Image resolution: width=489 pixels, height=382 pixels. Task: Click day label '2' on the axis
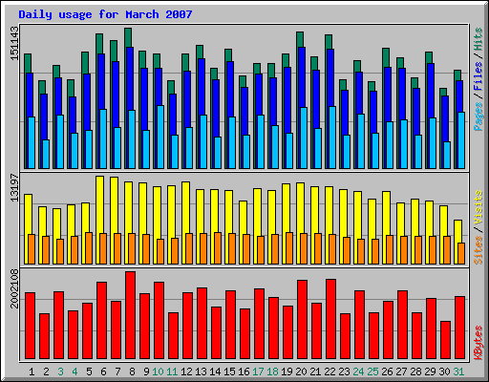(x=46, y=371)
